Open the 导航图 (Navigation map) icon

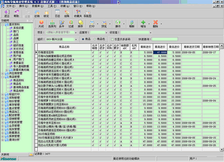point(88,13)
